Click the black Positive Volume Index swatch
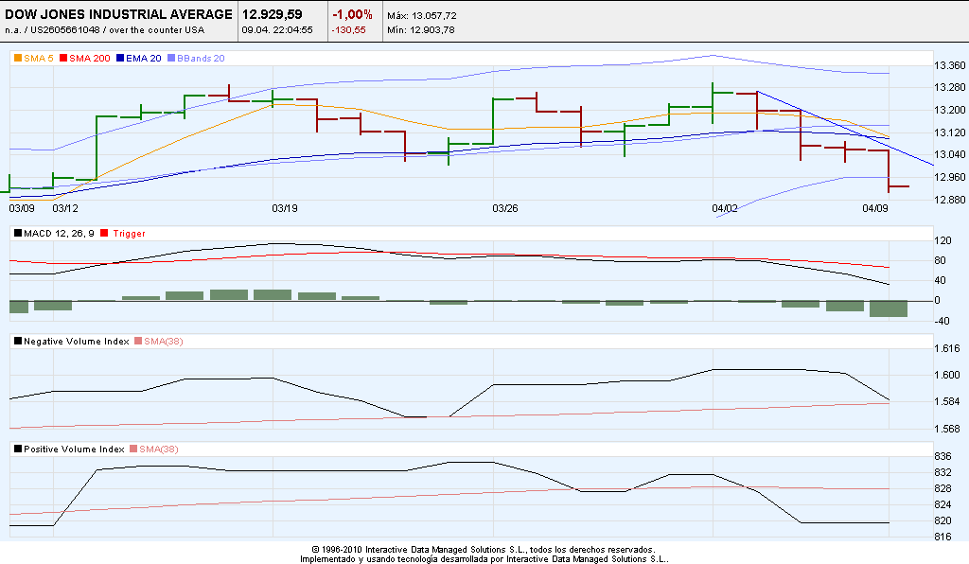The width and height of the screenshot is (969, 564). (x=18, y=449)
